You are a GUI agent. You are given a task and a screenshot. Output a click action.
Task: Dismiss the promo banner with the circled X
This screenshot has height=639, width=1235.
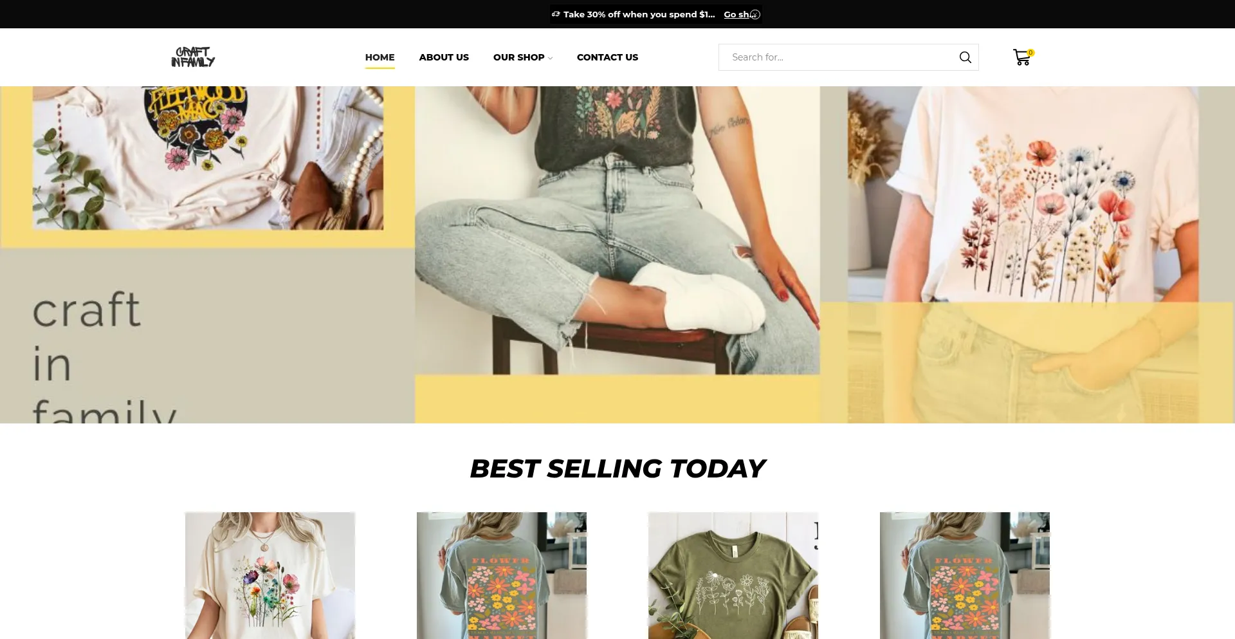pyautogui.click(x=755, y=14)
